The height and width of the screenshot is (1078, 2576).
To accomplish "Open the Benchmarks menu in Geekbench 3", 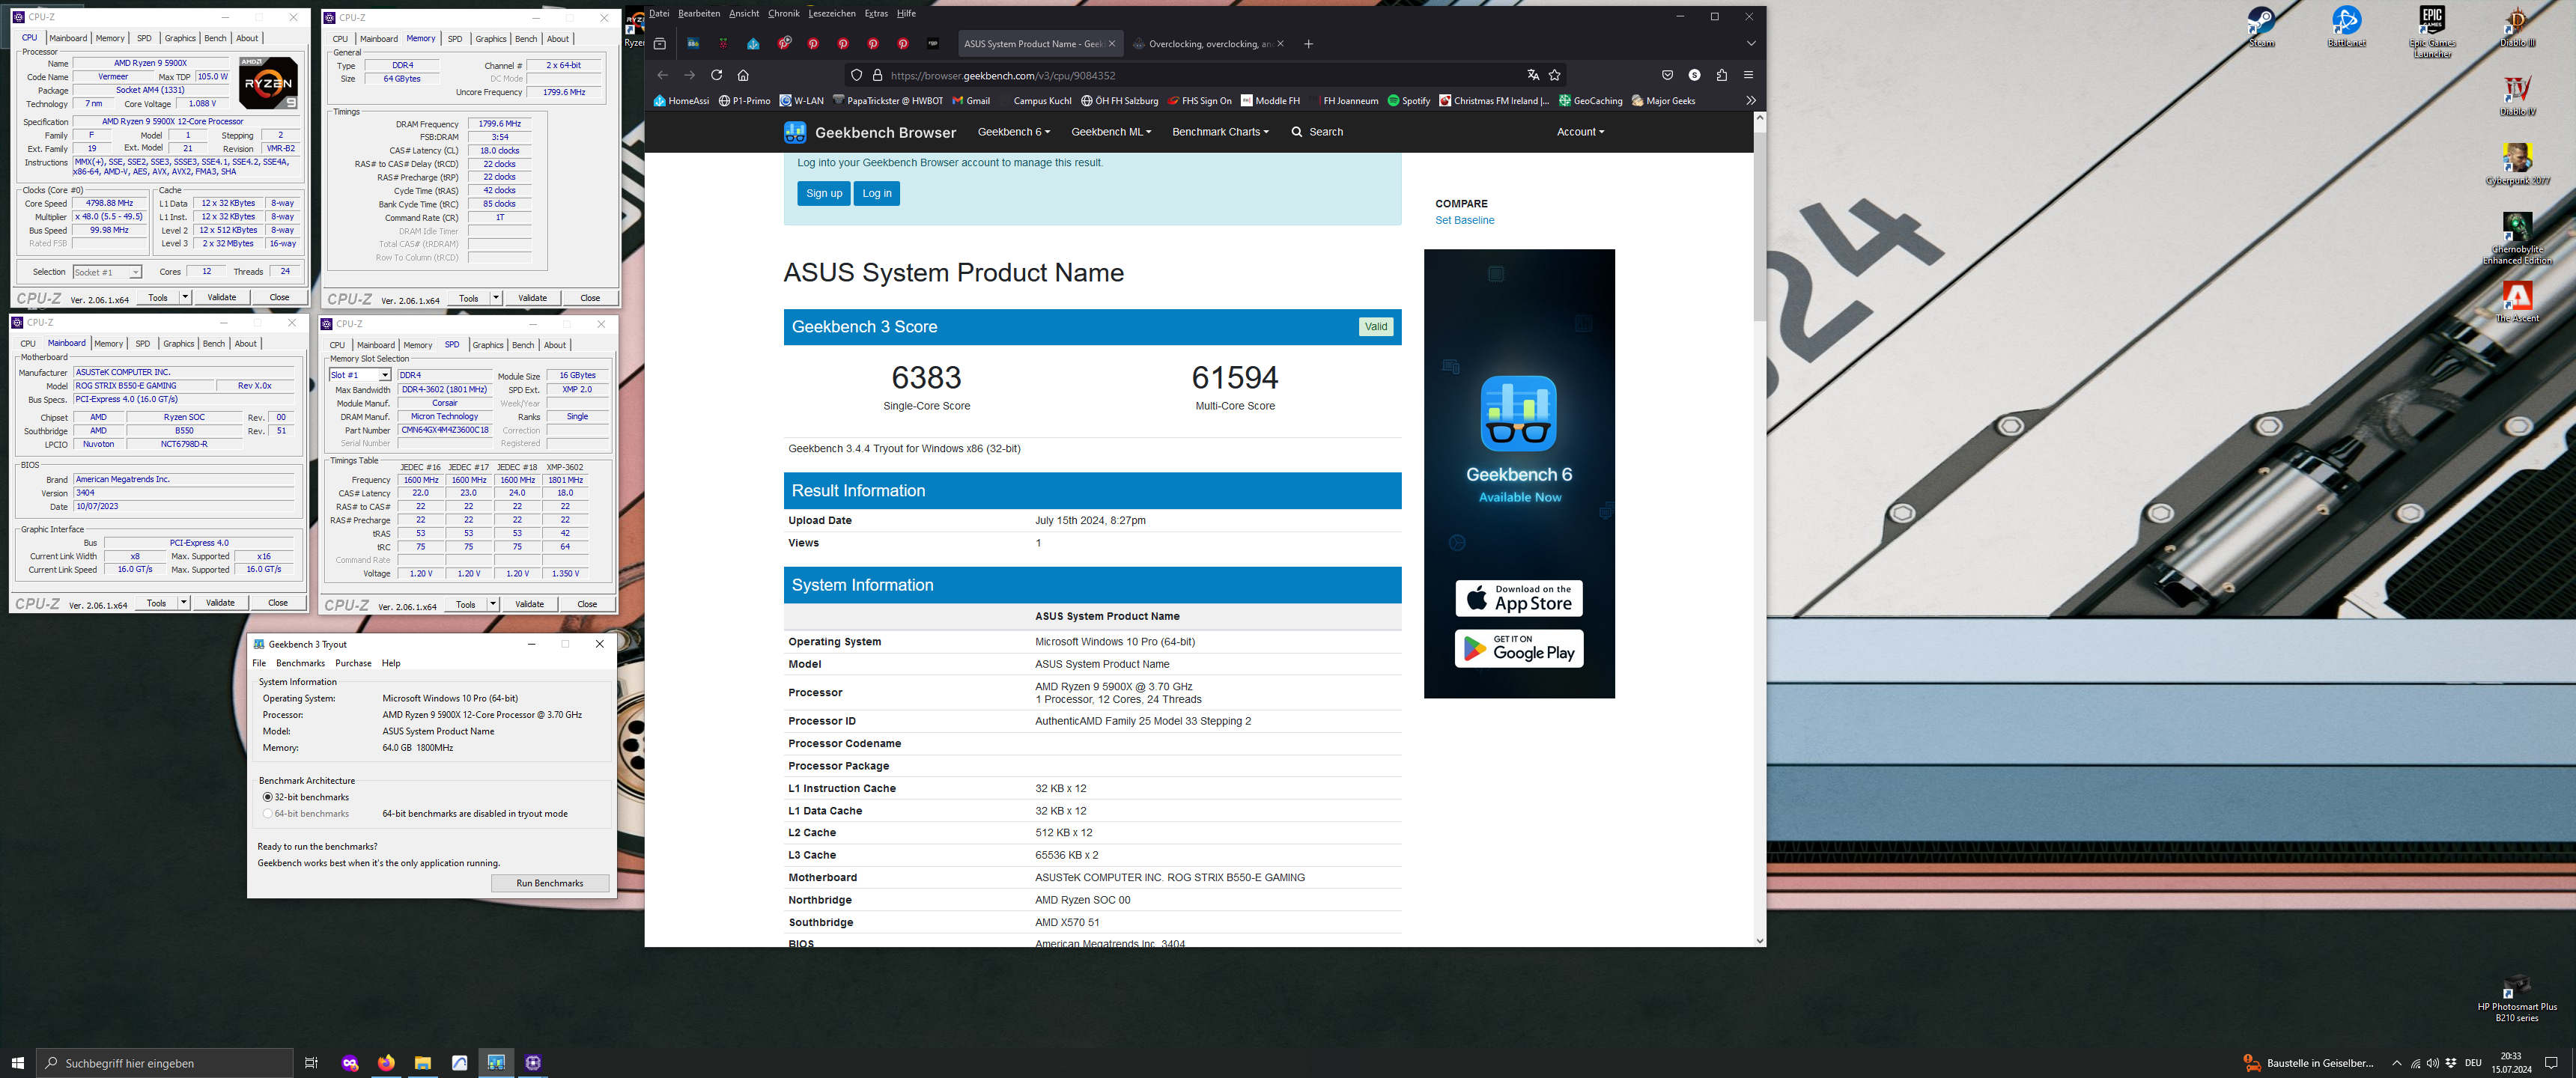I will 300,663.
